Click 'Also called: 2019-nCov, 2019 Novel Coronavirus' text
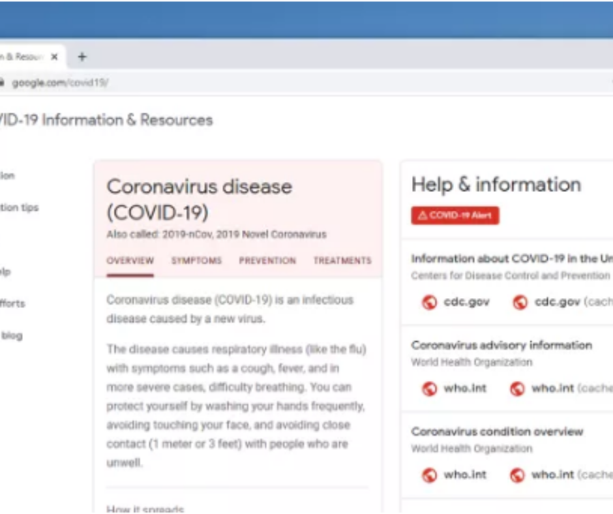The width and height of the screenshot is (613, 514). 217,234
